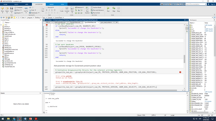Open the New button dropdown arrow
This screenshot has height=121, width=216.
coord(3,13)
